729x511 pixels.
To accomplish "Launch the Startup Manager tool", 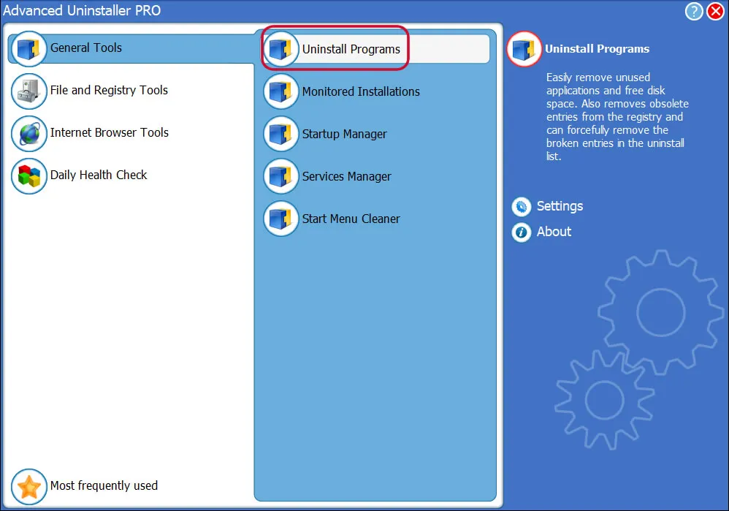I will tap(280, 134).
